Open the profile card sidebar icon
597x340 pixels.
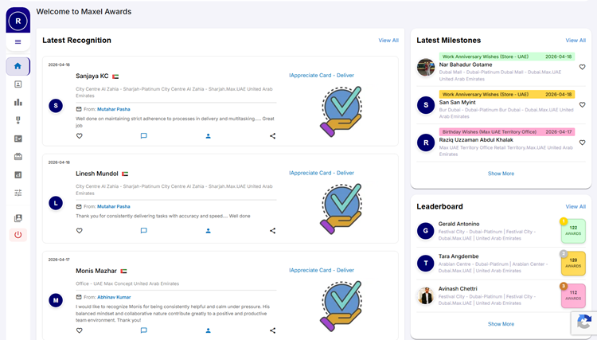pyautogui.click(x=18, y=84)
